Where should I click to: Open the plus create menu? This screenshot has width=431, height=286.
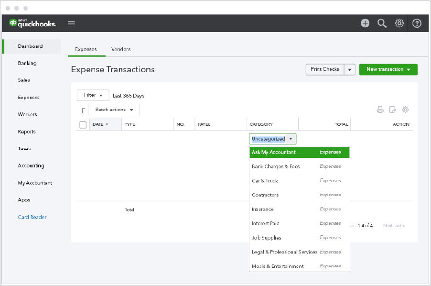[365, 23]
